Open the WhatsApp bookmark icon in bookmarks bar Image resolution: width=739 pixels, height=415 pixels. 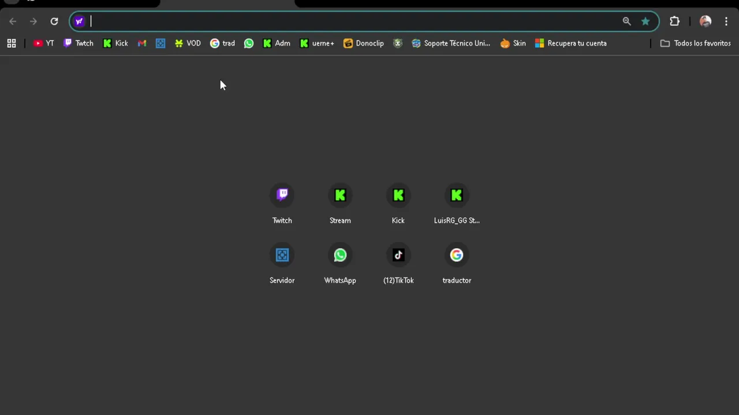249,43
